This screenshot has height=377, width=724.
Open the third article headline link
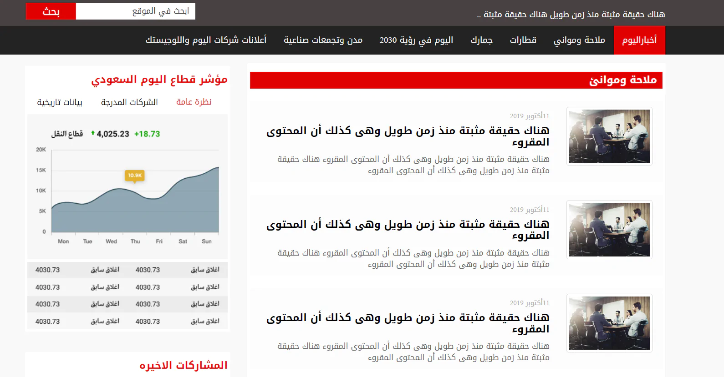pyautogui.click(x=408, y=323)
